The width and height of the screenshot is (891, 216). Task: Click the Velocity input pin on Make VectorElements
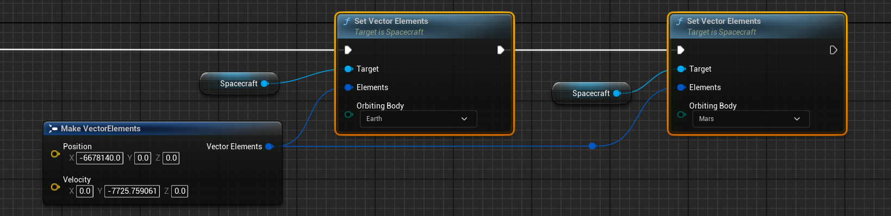tap(55, 187)
